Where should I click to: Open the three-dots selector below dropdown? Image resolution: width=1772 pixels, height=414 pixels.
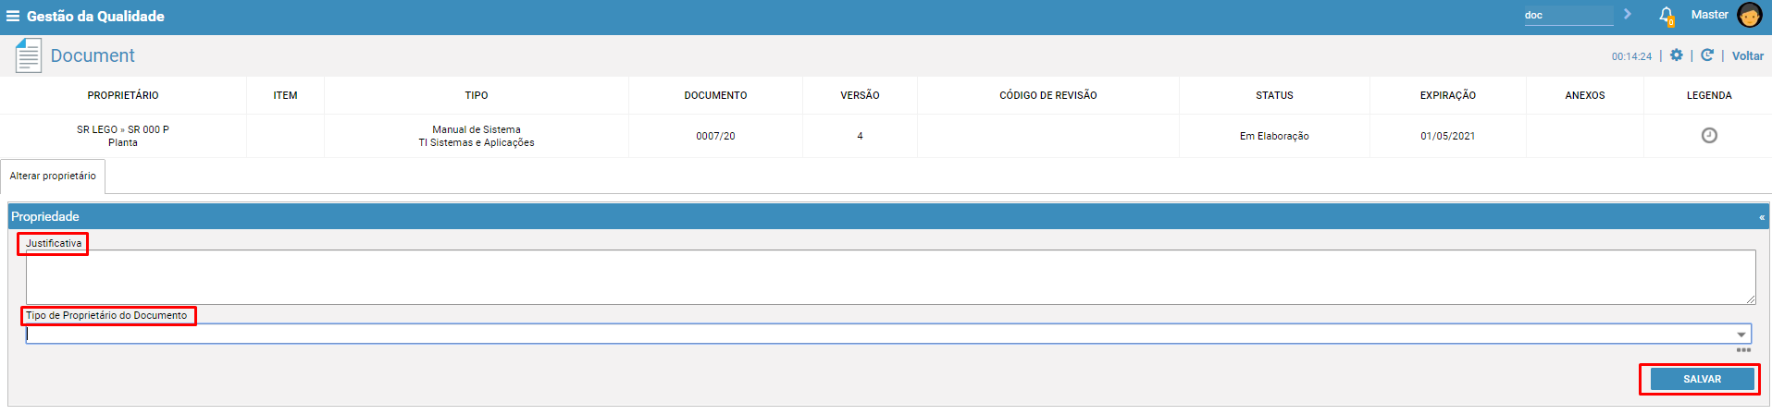[1743, 350]
